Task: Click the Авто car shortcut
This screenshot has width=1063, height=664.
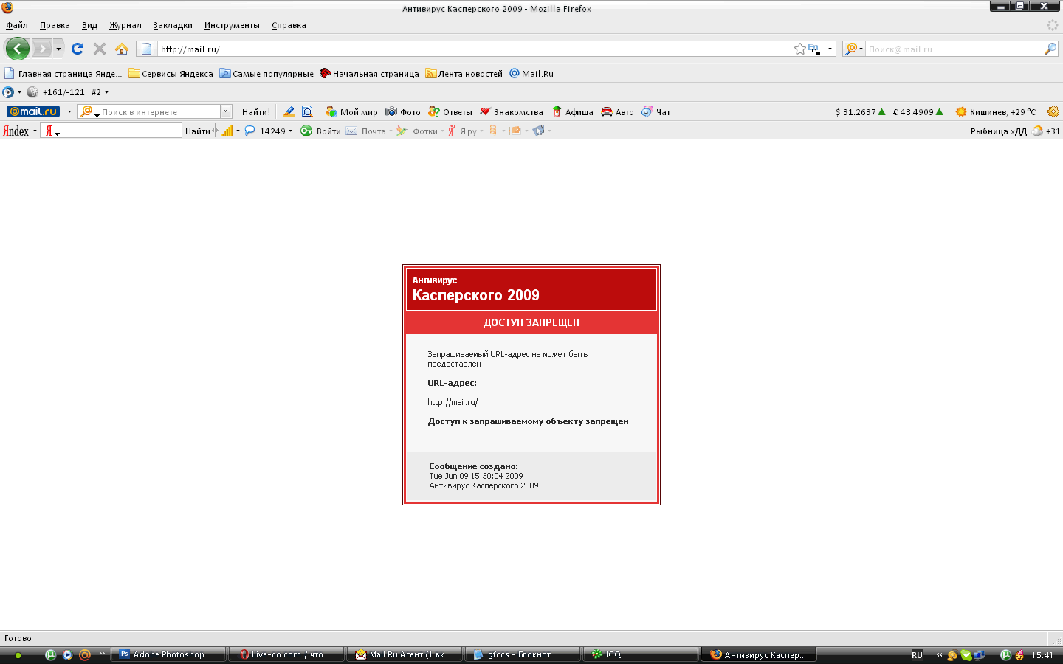Action: pyautogui.click(x=617, y=112)
